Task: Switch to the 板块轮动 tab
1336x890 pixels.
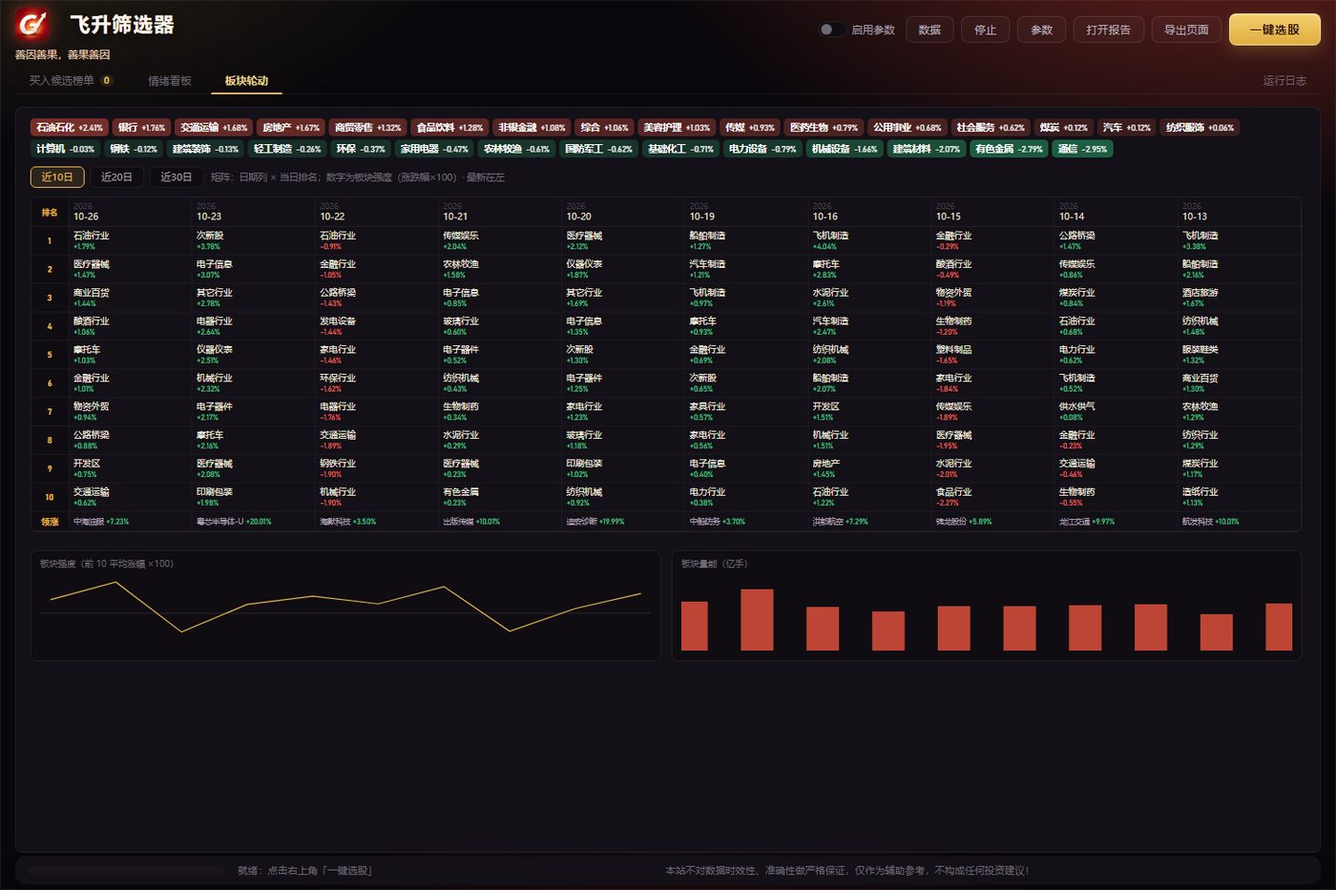Action: tap(246, 81)
